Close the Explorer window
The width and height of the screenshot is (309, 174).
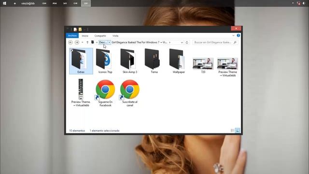(x=236, y=29)
